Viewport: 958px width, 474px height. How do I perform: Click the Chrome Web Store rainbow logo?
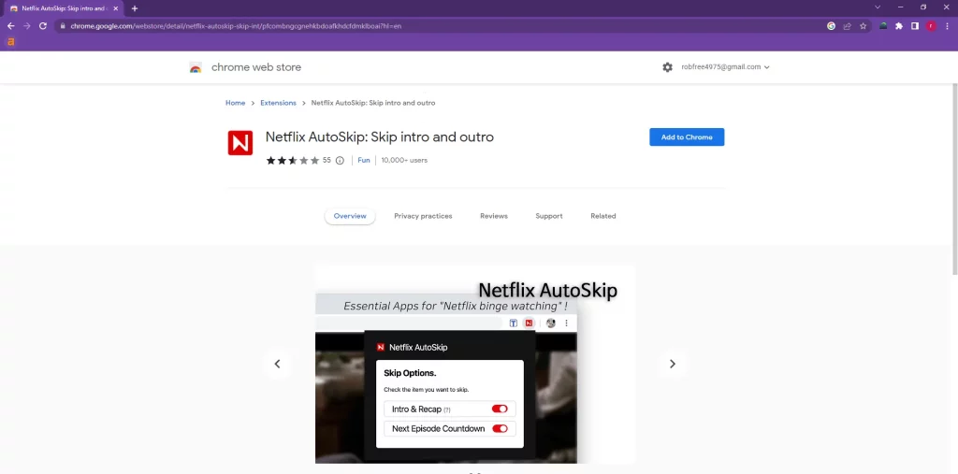(196, 68)
